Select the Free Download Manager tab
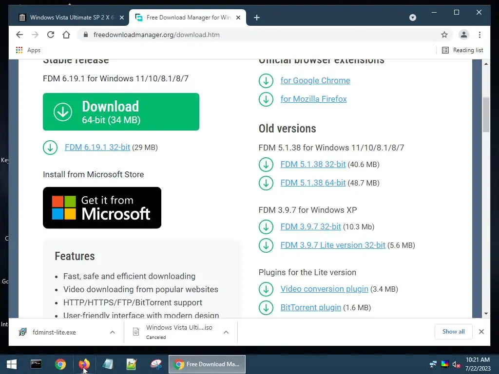The image size is (499, 374). (188, 18)
